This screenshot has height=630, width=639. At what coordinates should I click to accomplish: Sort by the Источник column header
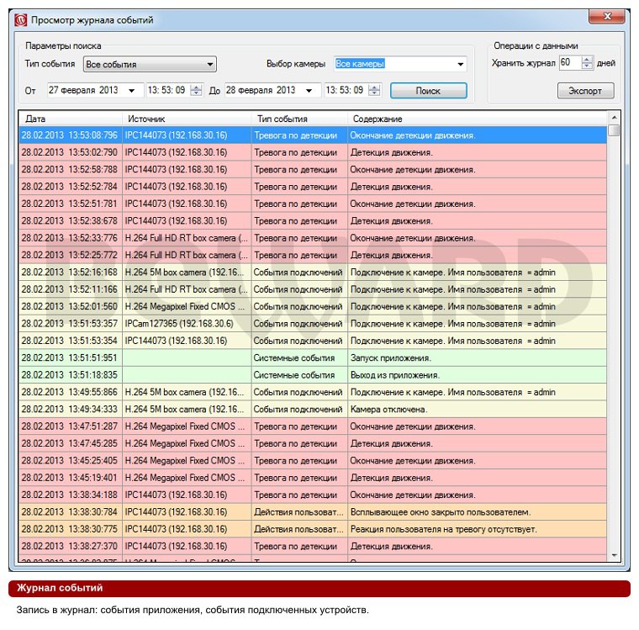(187, 119)
